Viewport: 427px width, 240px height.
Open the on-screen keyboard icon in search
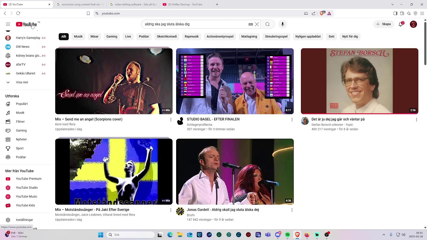tap(251, 24)
